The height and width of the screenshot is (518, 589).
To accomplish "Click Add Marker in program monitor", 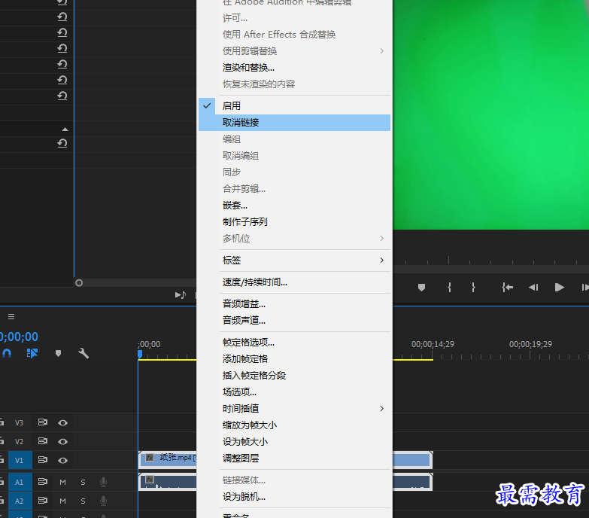I will click(421, 288).
